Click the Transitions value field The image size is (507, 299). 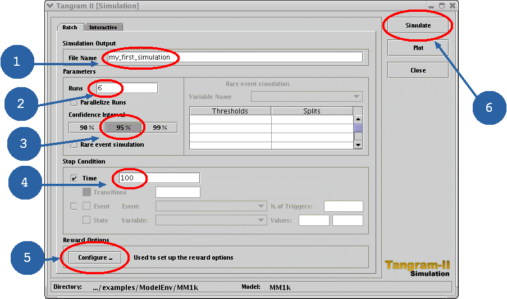(178, 192)
